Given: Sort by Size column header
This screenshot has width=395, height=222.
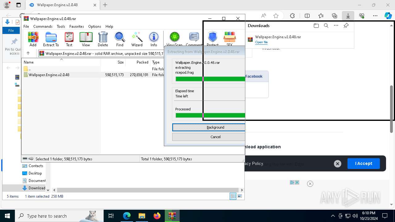Looking at the screenshot, I should point(113,62).
